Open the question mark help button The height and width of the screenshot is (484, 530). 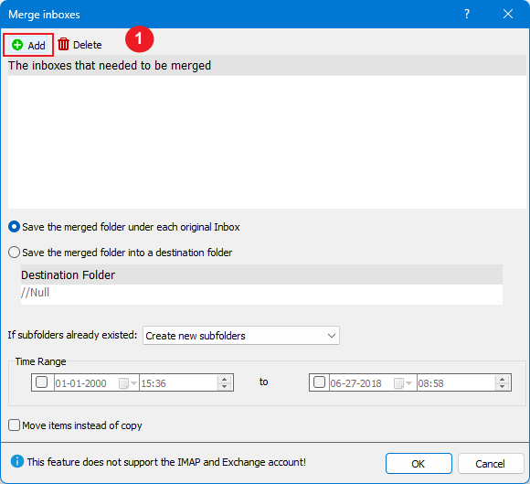point(467,14)
